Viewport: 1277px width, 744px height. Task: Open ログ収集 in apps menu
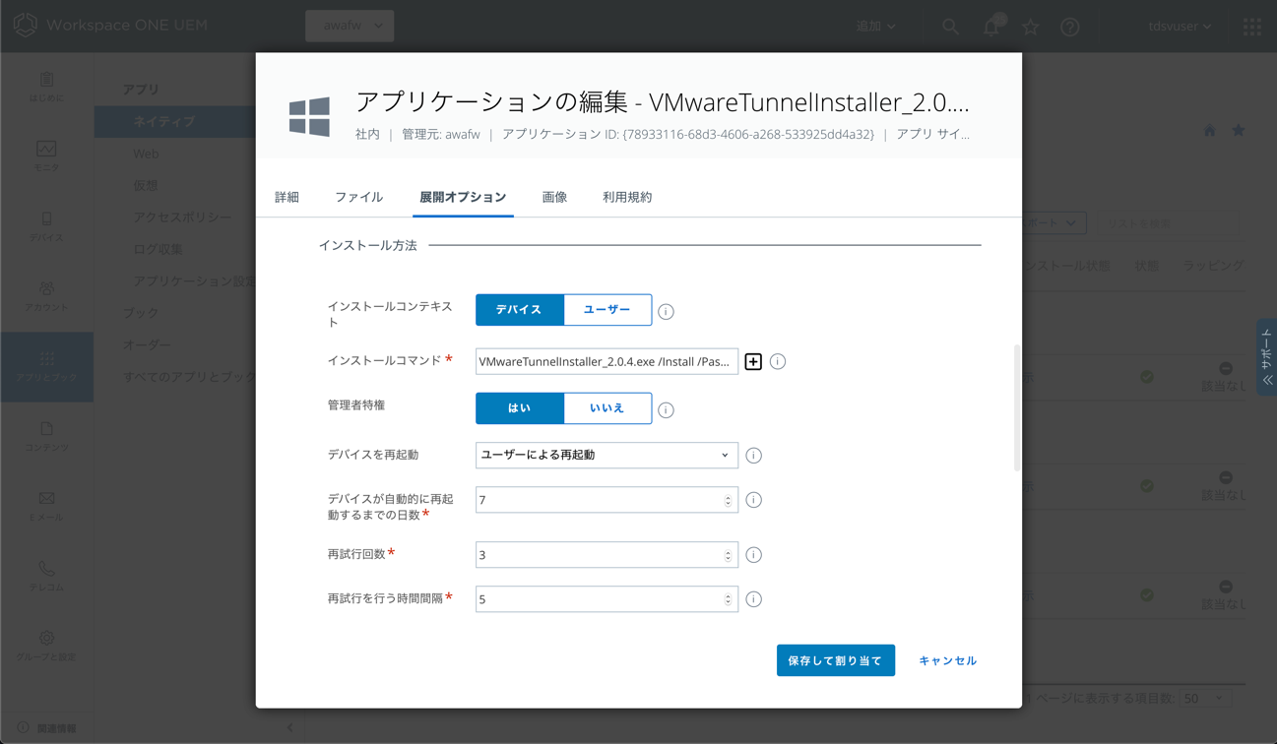tap(158, 249)
